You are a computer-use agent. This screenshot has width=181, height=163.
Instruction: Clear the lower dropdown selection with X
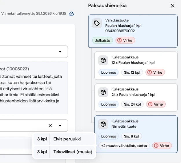click(50, 126)
